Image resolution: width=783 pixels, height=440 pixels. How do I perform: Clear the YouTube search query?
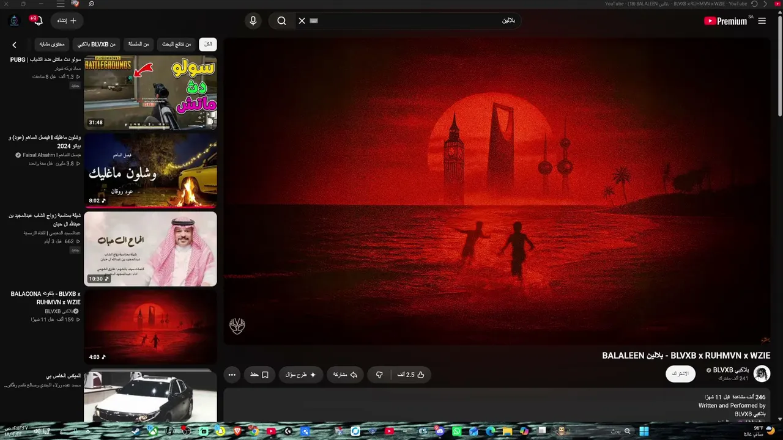point(302,21)
